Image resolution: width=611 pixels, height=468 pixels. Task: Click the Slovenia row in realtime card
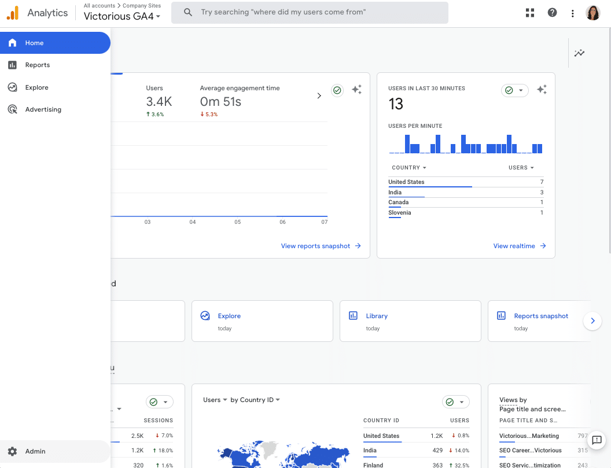click(x=466, y=213)
